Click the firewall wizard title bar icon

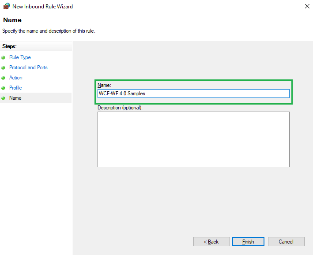click(7, 6)
